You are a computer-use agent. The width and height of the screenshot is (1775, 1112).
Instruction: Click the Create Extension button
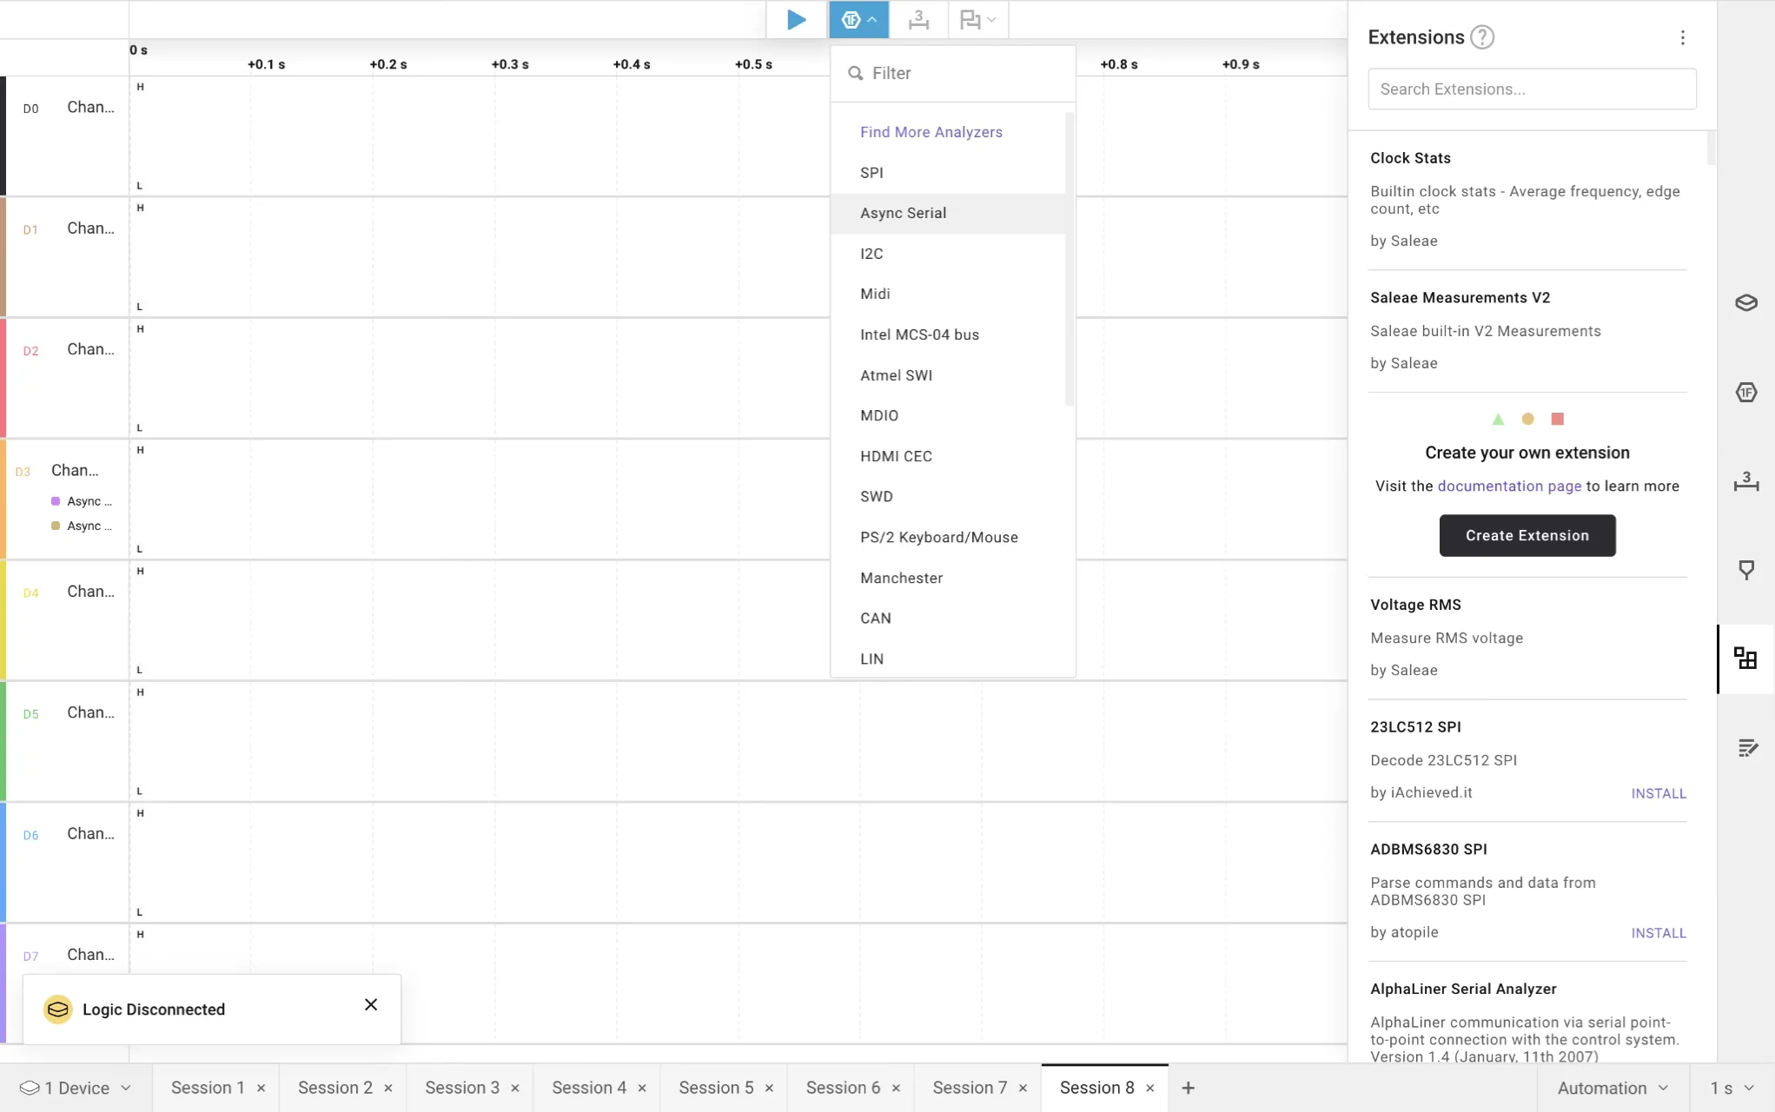point(1527,535)
